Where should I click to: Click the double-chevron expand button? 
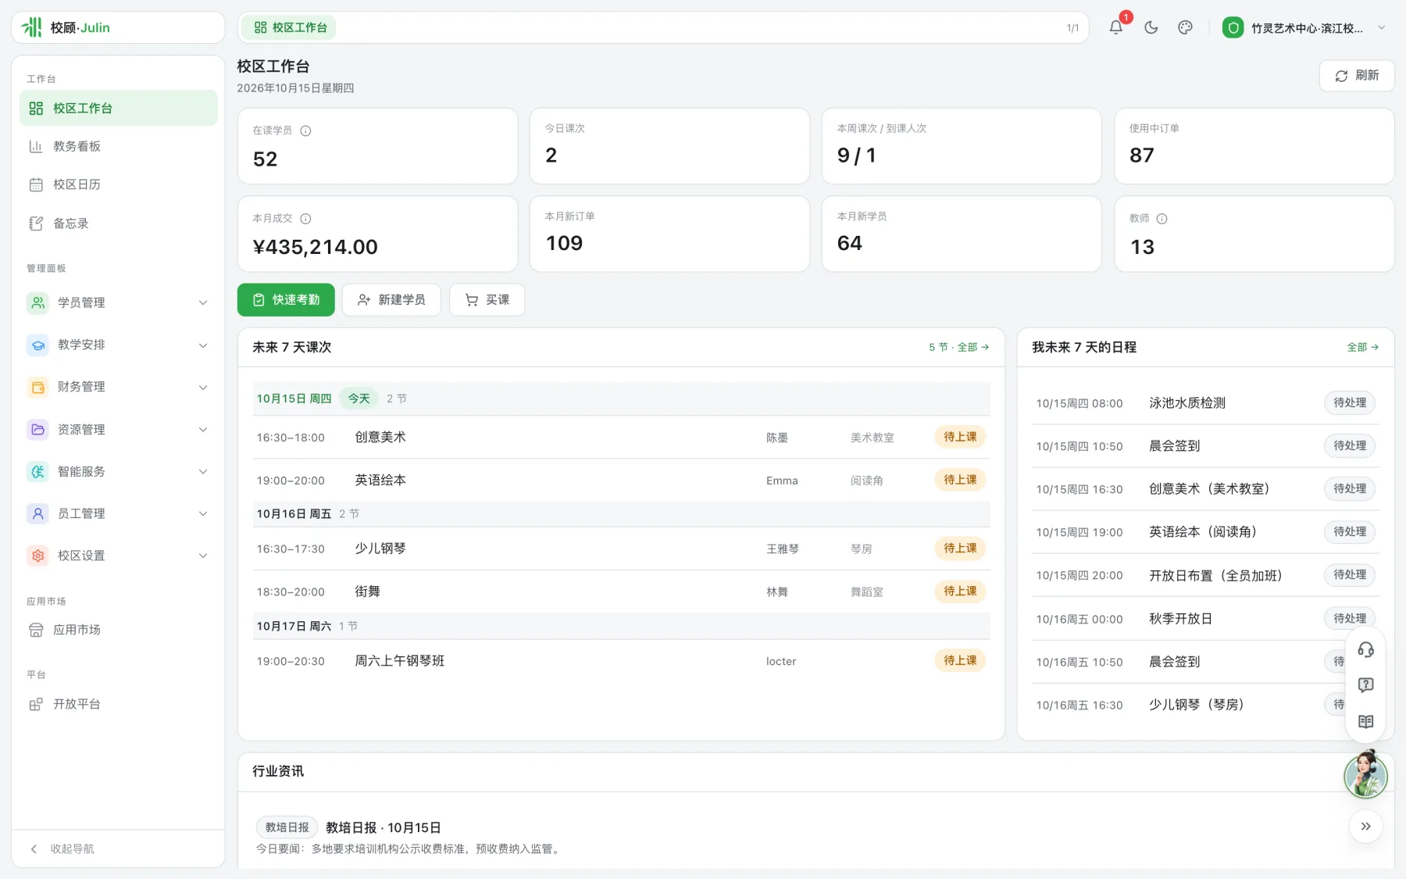(1365, 827)
